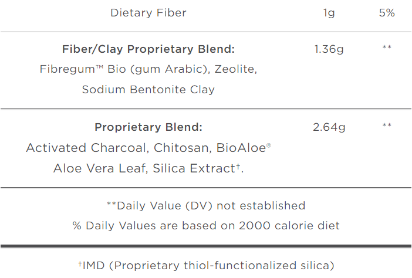Select the 1g dietary fiber amount

point(329,13)
